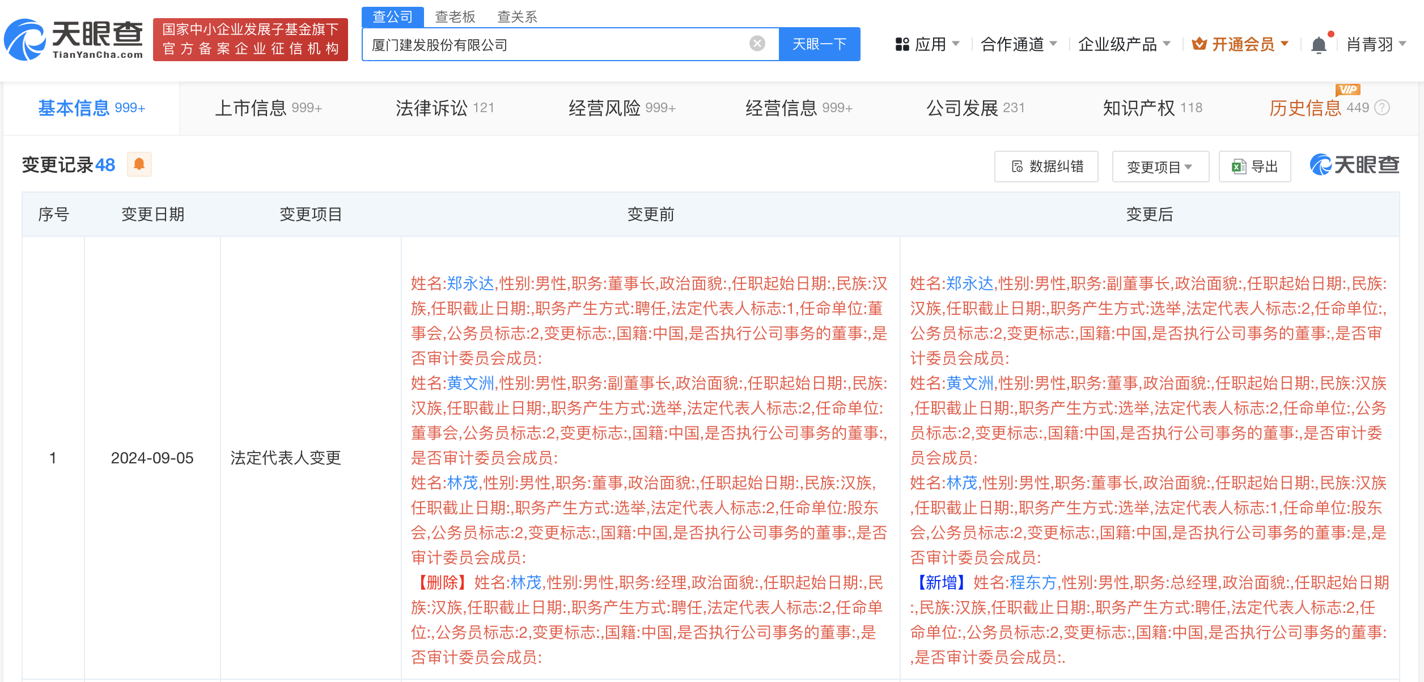Image resolution: width=1424 pixels, height=682 pixels.
Task: Subscribe via the bell beside 变更记录48
Action: tap(139, 164)
